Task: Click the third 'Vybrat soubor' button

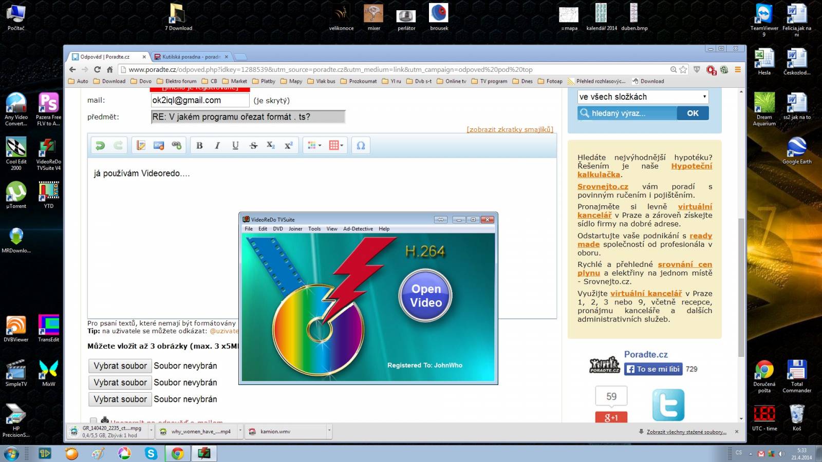Action: (120, 399)
